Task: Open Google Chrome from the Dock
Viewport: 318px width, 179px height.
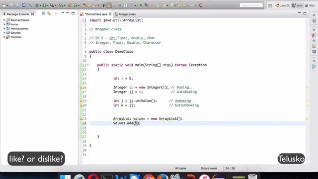Action: (149, 177)
